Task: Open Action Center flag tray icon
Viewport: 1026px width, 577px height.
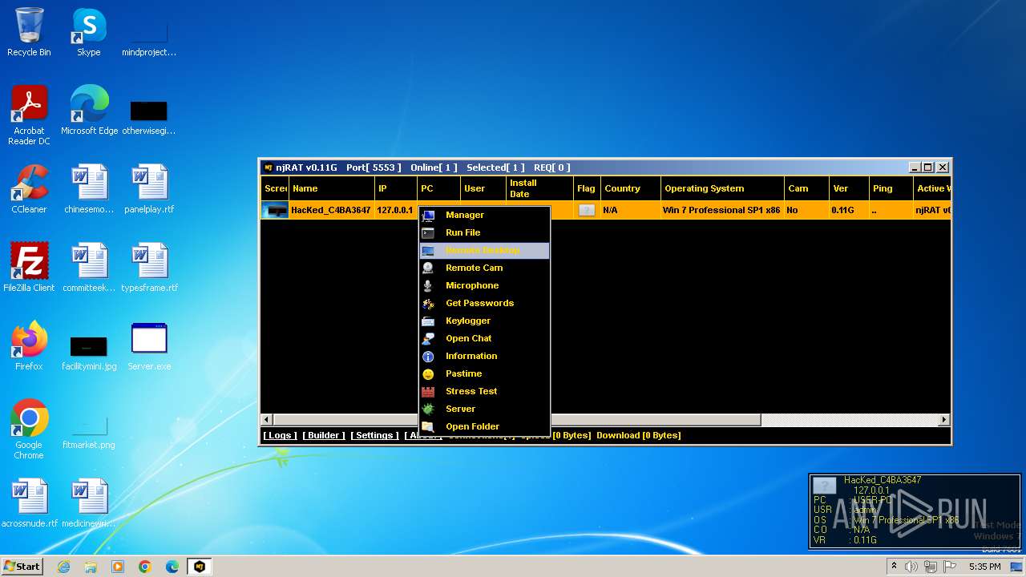Action: (x=950, y=567)
